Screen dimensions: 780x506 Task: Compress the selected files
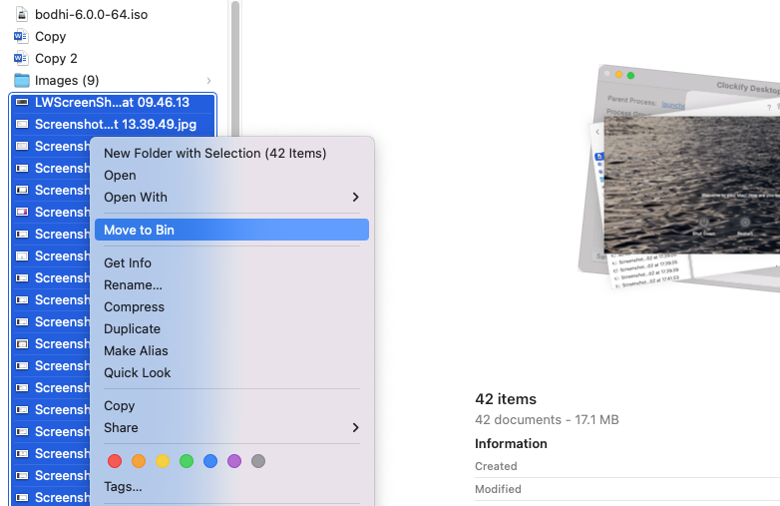(134, 307)
